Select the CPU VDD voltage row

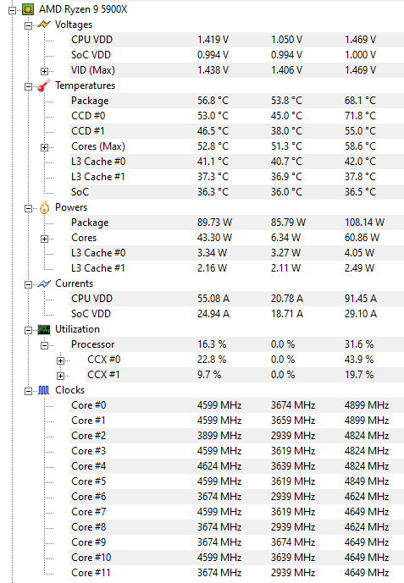click(x=236, y=40)
